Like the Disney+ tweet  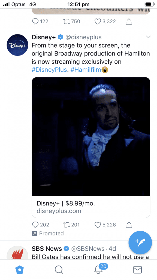click(98, 224)
